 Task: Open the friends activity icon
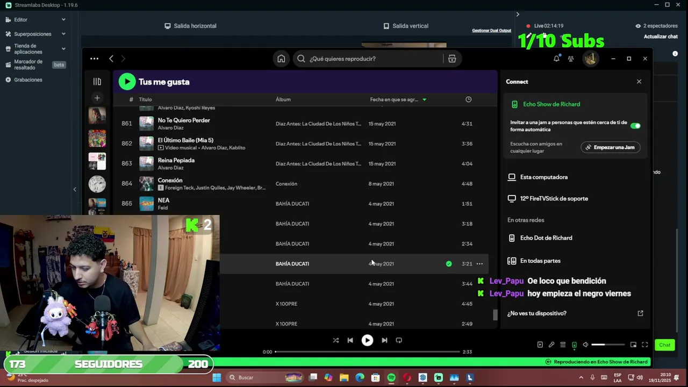point(571,59)
